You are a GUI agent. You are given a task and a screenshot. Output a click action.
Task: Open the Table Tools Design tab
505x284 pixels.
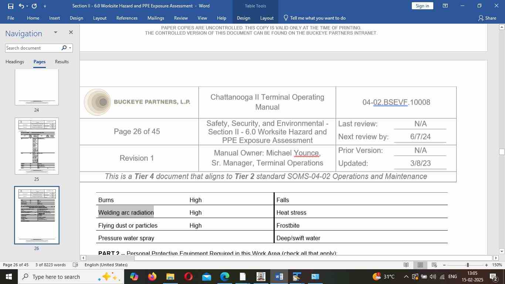pos(243,18)
